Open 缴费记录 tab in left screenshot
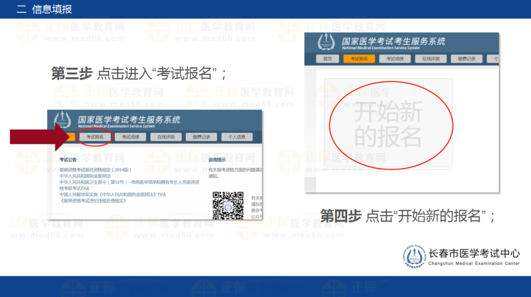 pyautogui.click(x=201, y=137)
